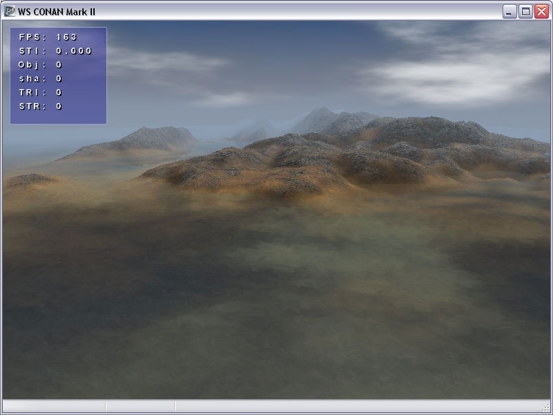Click the resize grip in window corner
The height and width of the screenshot is (415, 553).
pos(546,408)
